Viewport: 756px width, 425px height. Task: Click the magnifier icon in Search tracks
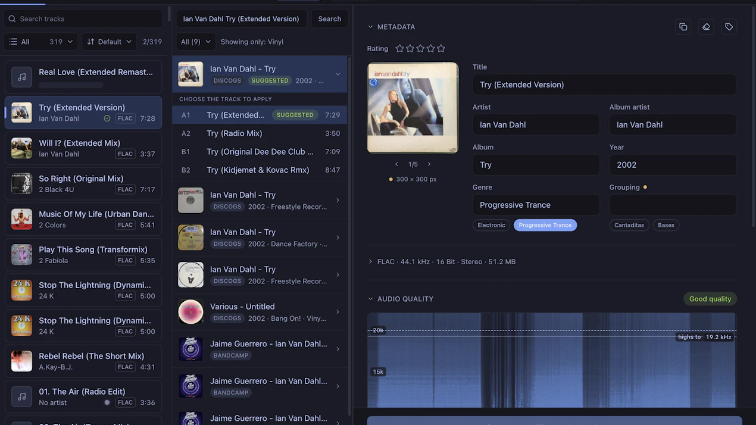pos(12,18)
